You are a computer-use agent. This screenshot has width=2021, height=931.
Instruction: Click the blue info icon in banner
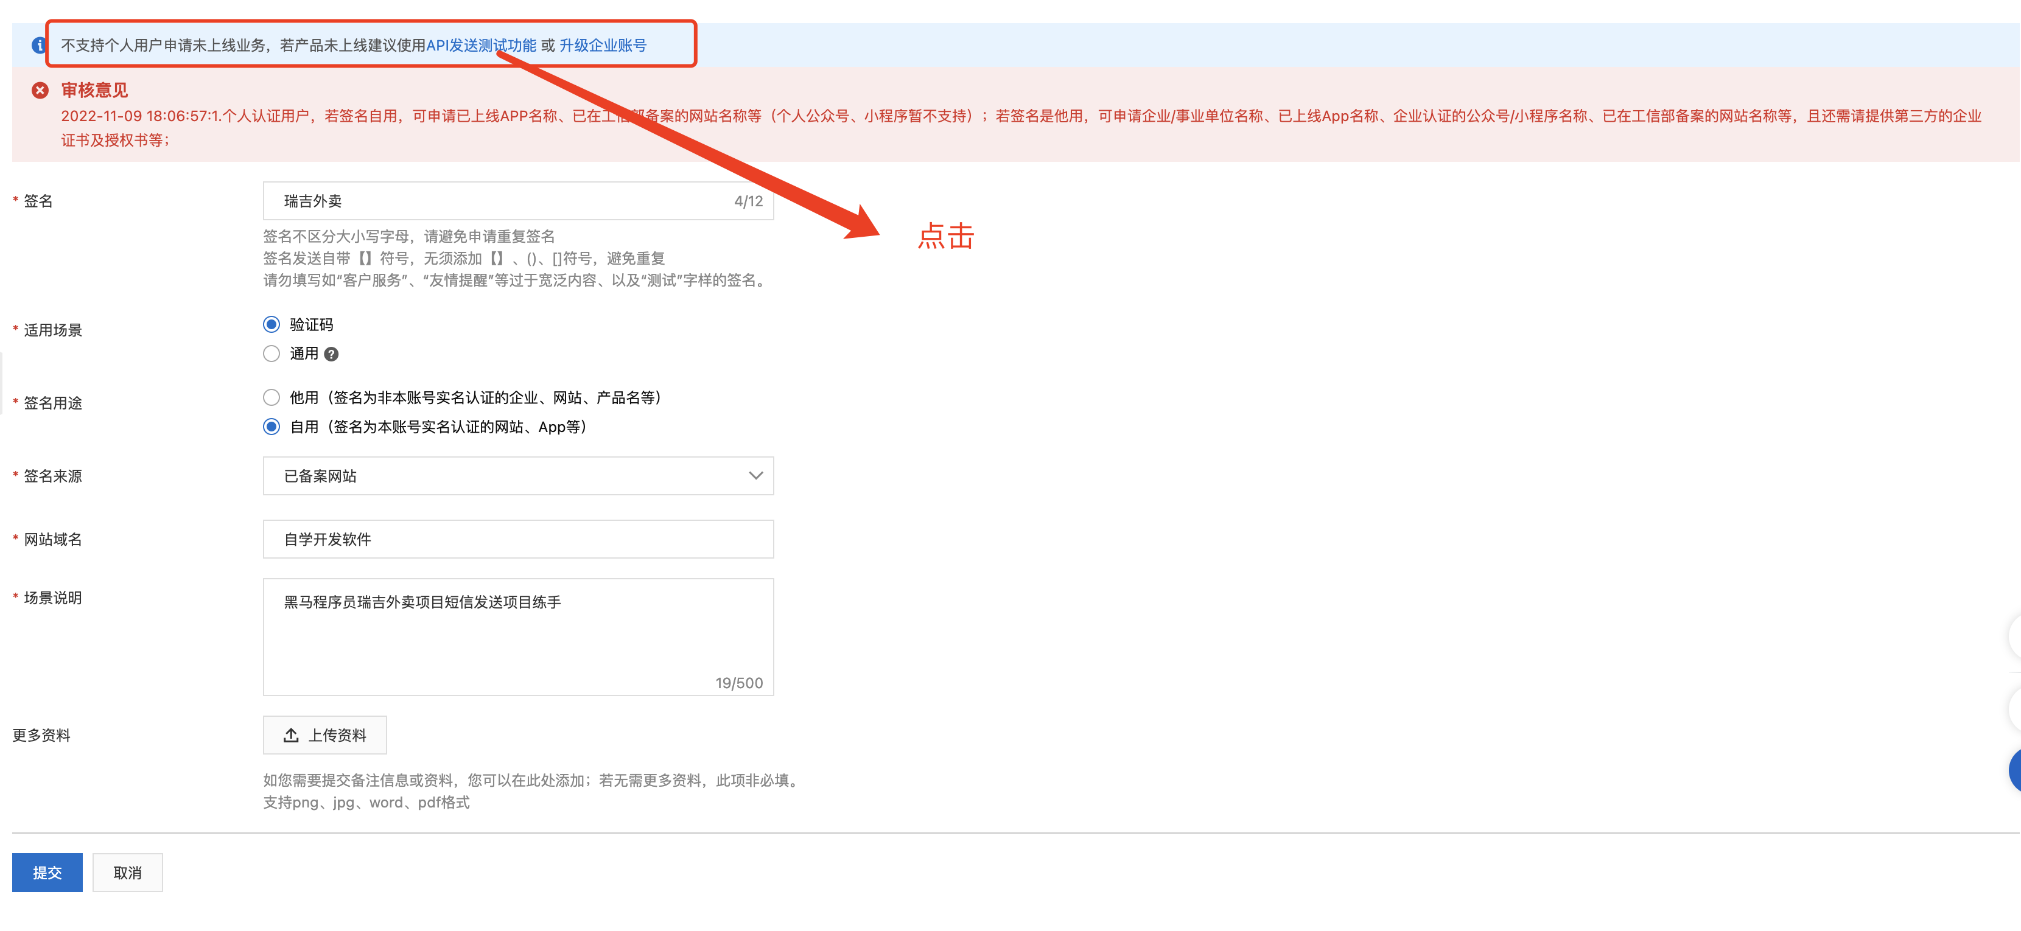tap(38, 46)
